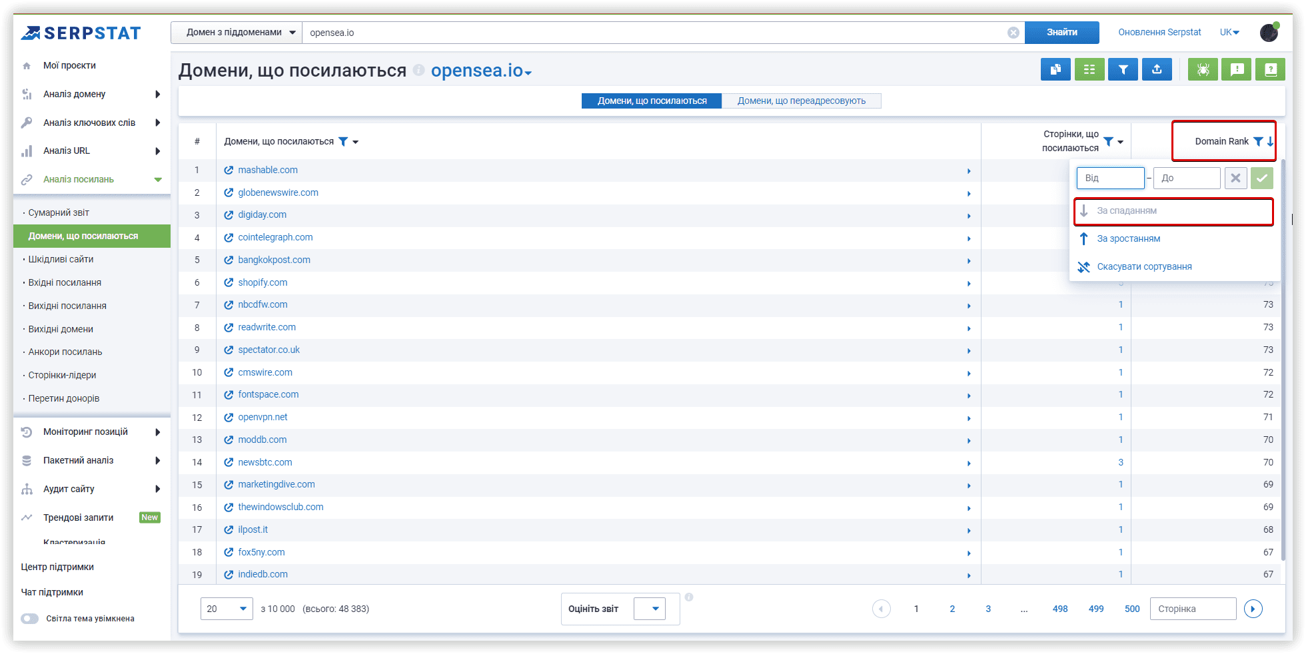
Task: Click the page number input field
Action: (1193, 609)
